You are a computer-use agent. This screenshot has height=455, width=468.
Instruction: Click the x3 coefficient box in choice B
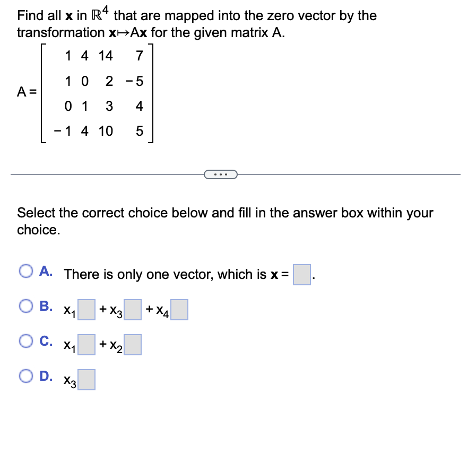(133, 310)
